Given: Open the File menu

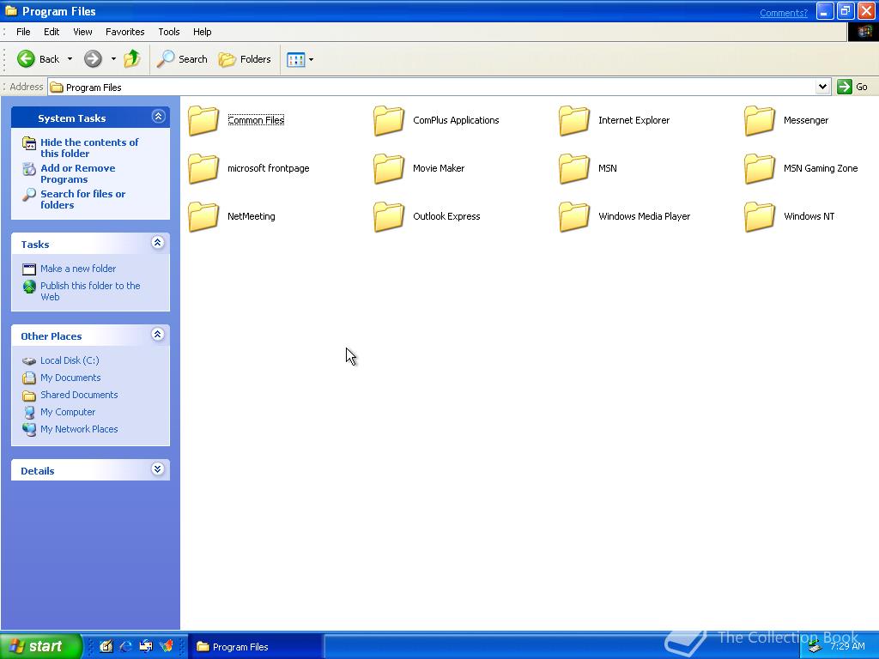Looking at the screenshot, I should click(23, 32).
